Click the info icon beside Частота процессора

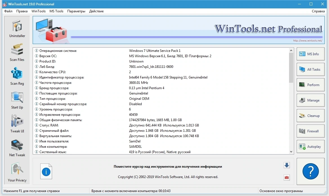pos(37,82)
